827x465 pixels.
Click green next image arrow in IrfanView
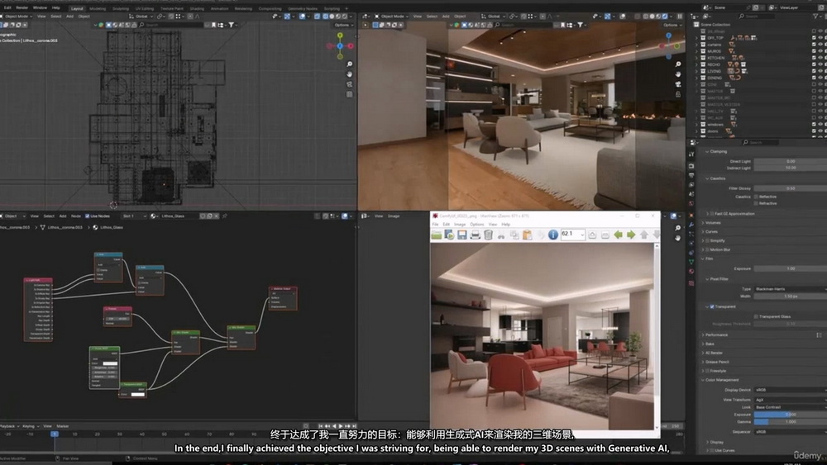click(631, 235)
